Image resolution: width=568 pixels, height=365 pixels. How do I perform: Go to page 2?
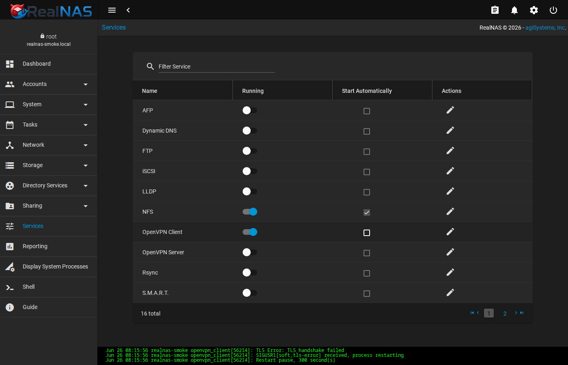point(505,313)
